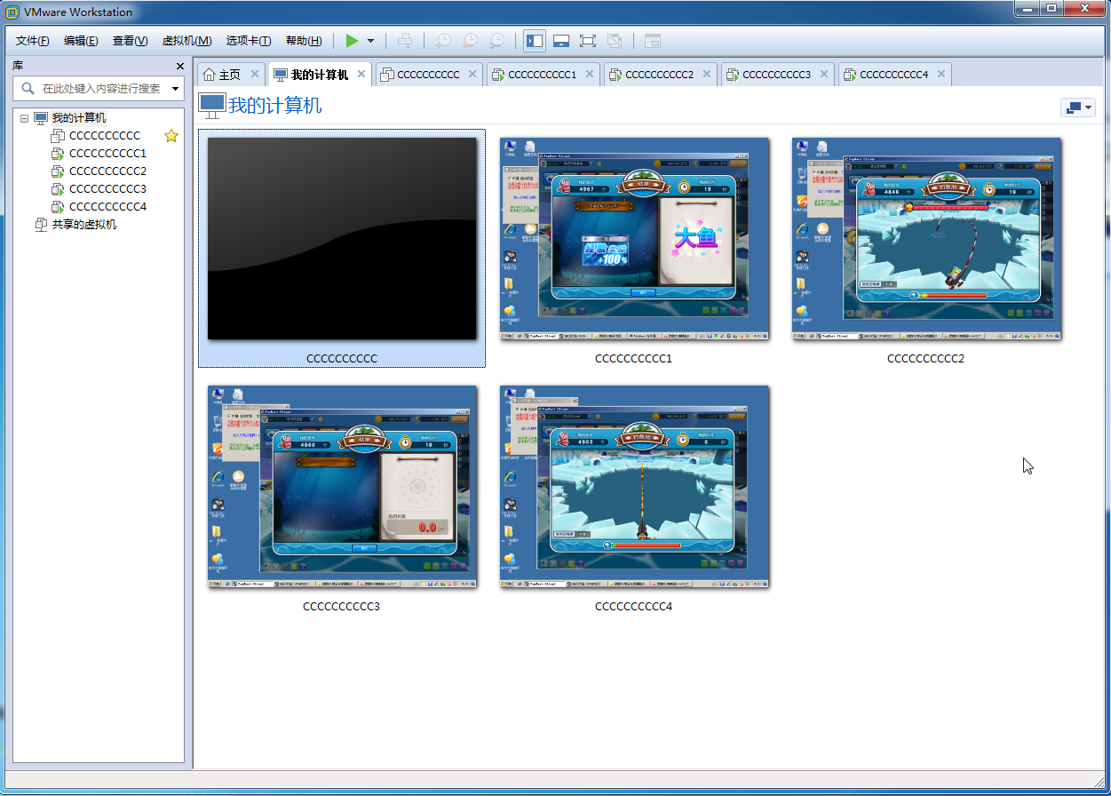
Task: Close the 库 library panel
Action: 180,66
